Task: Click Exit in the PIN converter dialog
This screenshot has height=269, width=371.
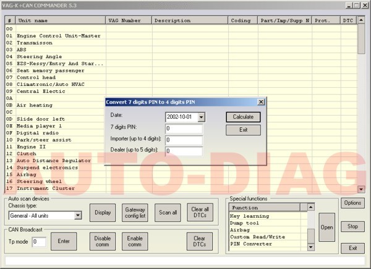Action: tap(243, 130)
